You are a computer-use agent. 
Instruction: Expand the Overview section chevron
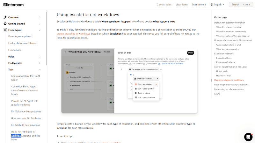point(40,18)
